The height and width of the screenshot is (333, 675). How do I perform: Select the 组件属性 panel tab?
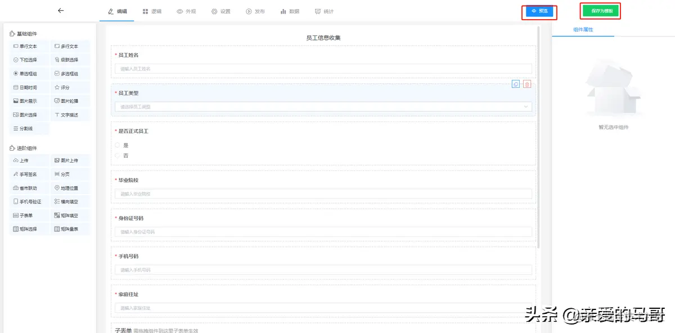[x=583, y=30]
